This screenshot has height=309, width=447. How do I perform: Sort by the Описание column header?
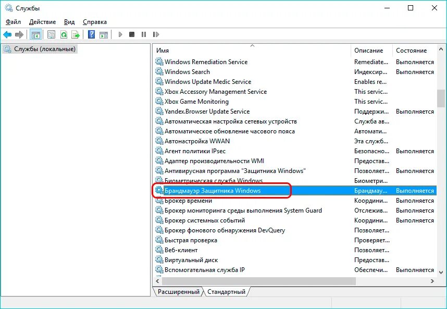372,51
